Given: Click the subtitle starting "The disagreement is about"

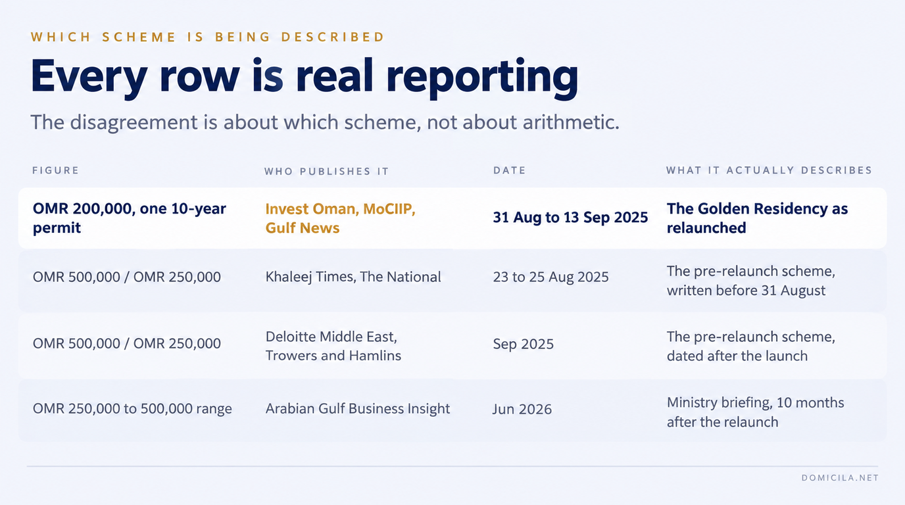Looking at the screenshot, I should pos(325,122).
